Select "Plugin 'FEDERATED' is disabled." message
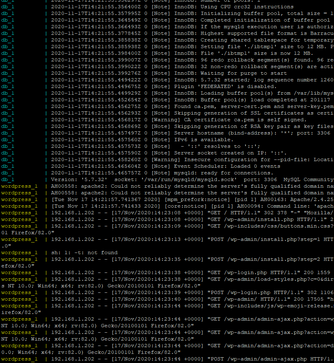 coord(226,86)
